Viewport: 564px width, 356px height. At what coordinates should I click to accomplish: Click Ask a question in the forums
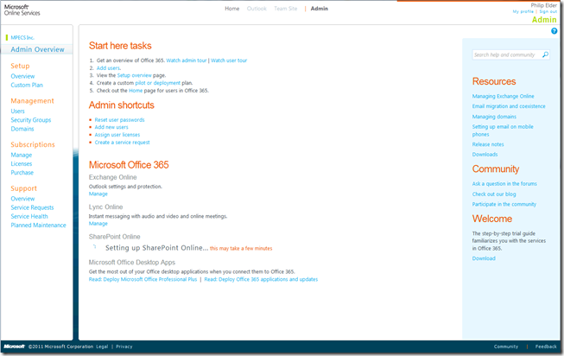coord(504,184)
